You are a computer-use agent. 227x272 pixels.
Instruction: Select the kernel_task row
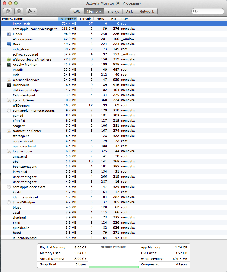coord(114,24)
